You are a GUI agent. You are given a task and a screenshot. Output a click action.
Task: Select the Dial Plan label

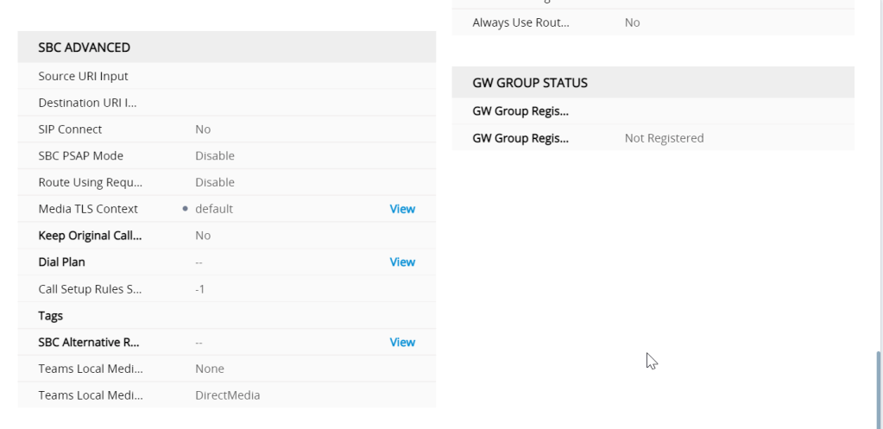tap(61, 262)
